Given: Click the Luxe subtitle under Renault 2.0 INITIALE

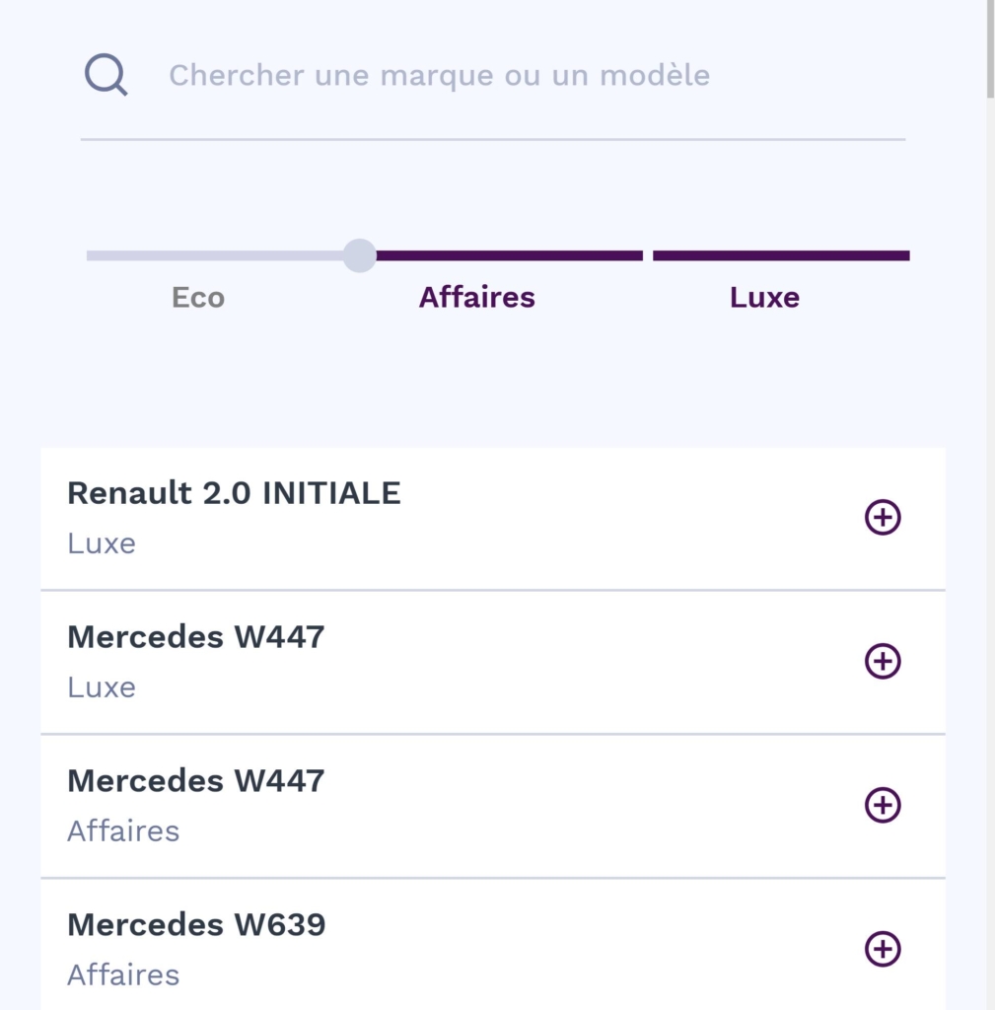Looking at the screenshot, I should [x=102, y=543].
